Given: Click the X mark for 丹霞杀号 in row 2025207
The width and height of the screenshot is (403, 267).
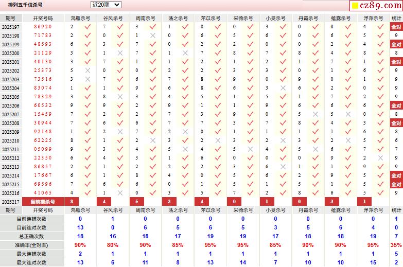Looking at the screenshot, I should click(316, 114).
